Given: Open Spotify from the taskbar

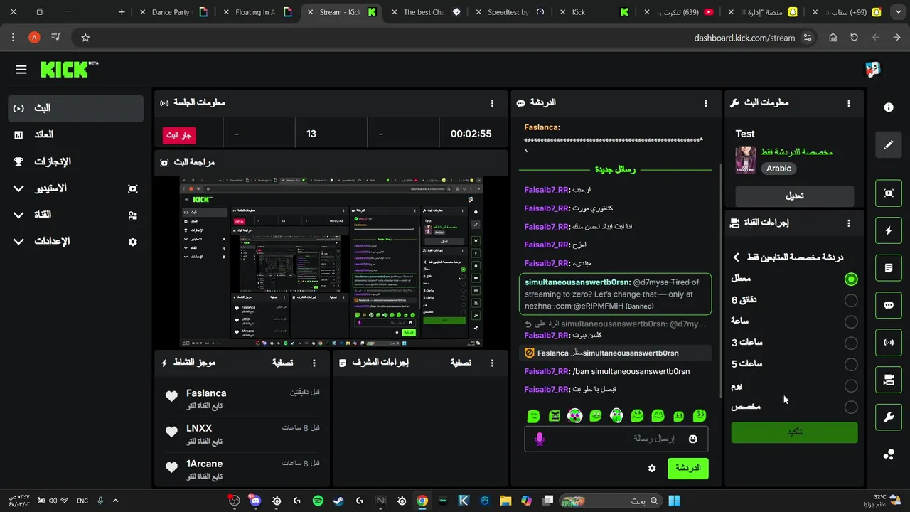Looking at the screenshot, I should (x=318, y=501).
